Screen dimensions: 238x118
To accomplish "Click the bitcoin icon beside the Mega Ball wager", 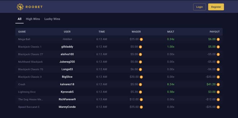I will pos(141,39).
